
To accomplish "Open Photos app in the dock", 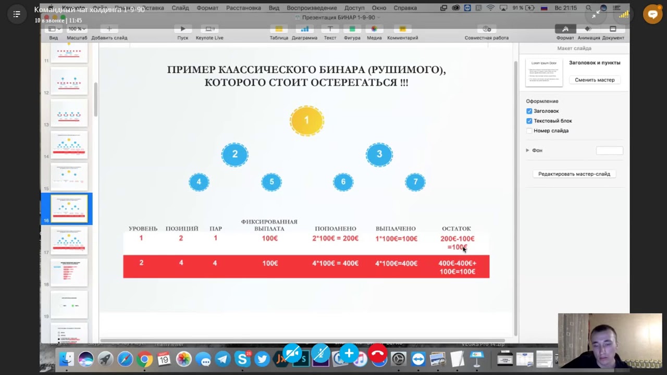I will tap(183, 359).
